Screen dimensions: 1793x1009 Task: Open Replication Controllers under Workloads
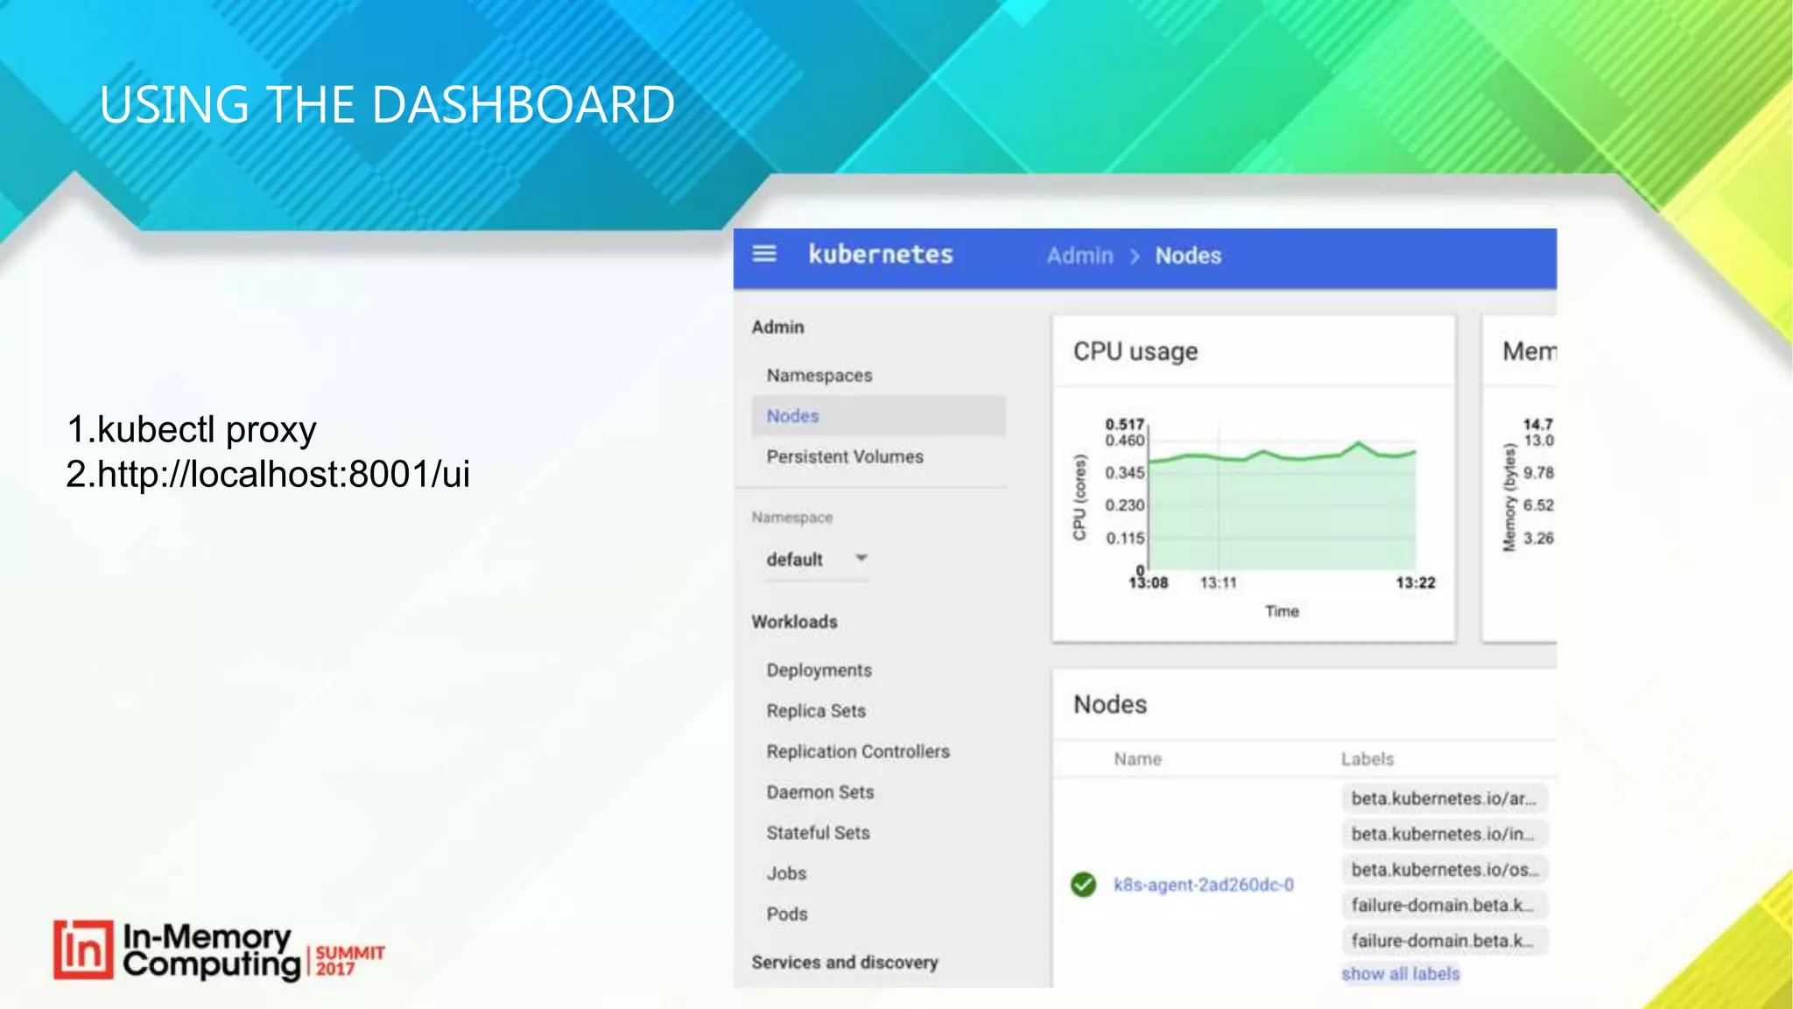[858, 751]
